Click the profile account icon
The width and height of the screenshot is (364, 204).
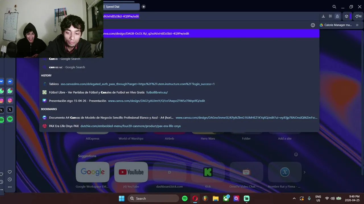(337, 16)
